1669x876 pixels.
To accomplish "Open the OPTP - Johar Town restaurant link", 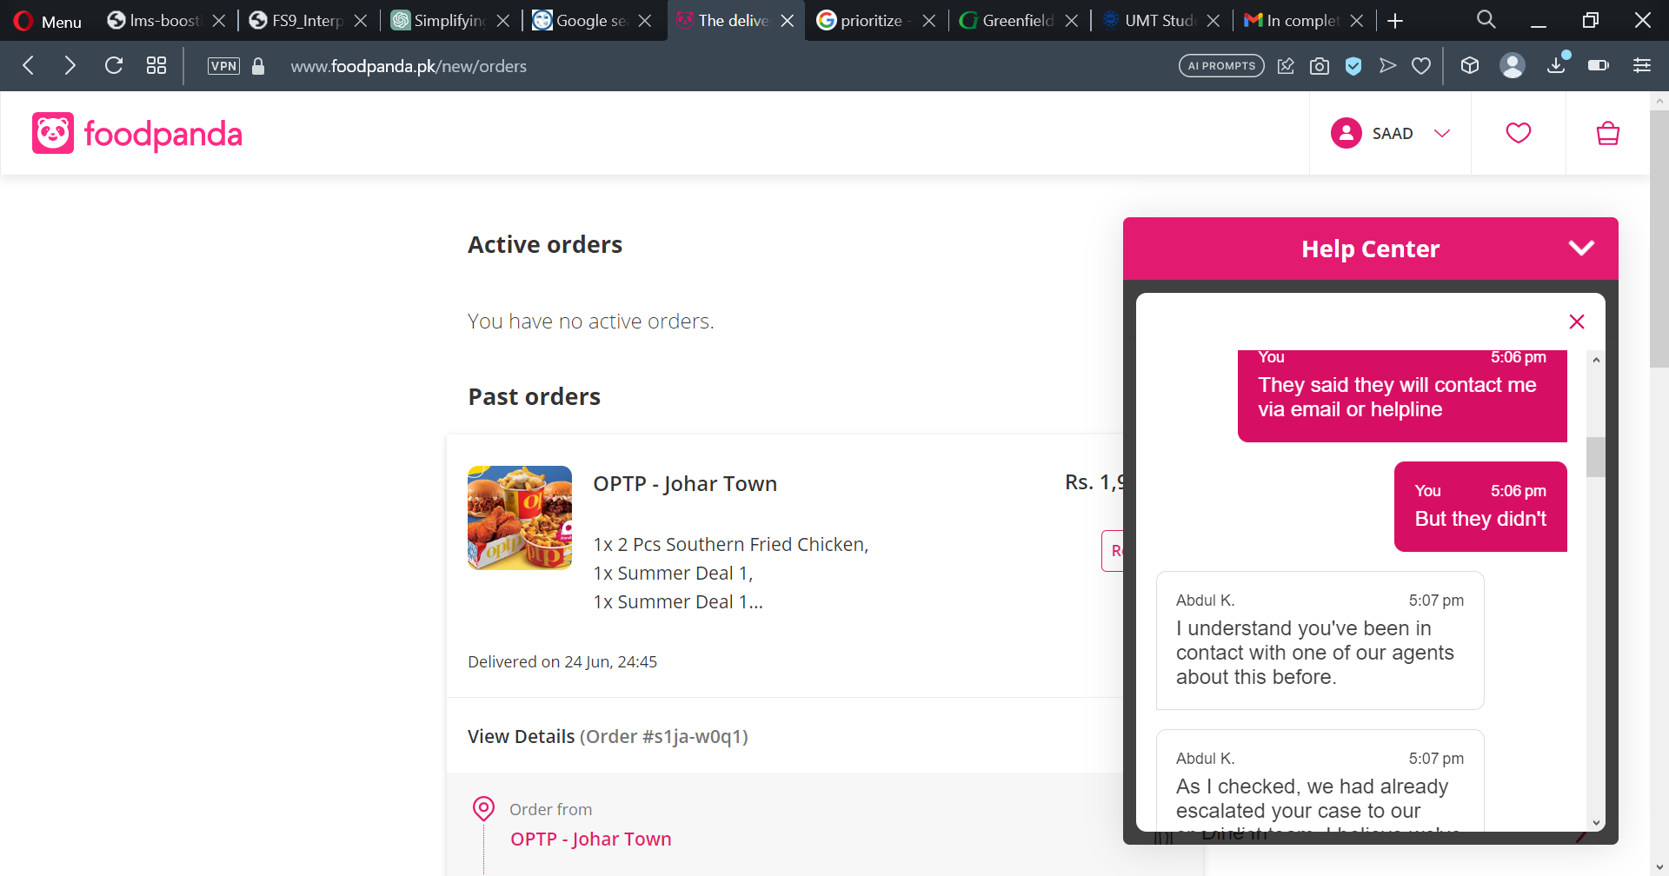I will [591, 838].
